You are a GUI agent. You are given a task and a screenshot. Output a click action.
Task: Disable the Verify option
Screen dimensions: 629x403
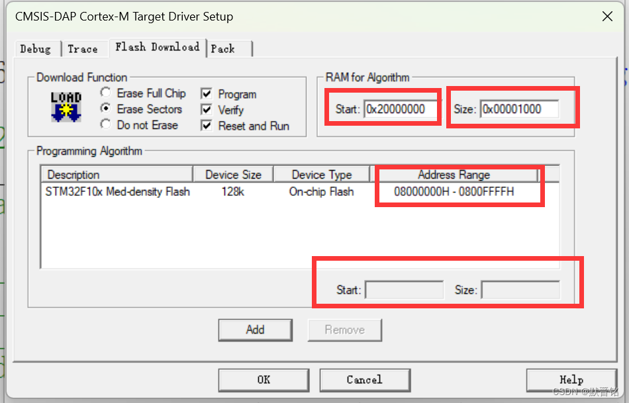point(205,109)
